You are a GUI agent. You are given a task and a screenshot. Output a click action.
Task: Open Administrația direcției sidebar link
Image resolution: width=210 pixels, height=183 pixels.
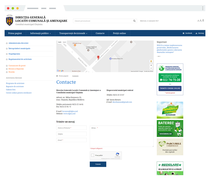pyautogui.click(x=18, y=43)
